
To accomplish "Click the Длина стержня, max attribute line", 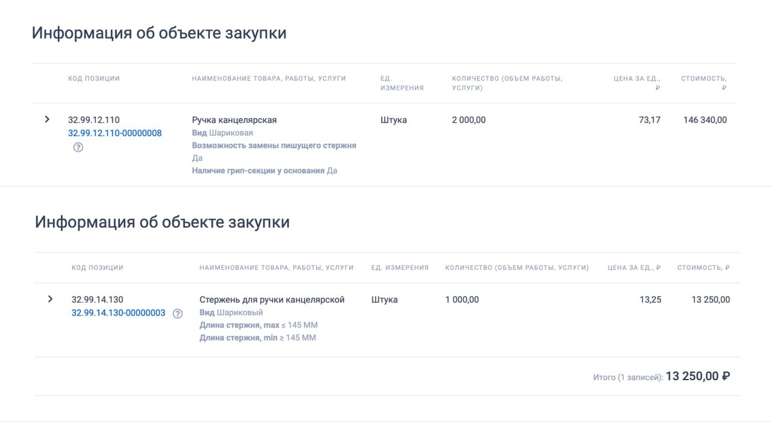I will [258, 326].
